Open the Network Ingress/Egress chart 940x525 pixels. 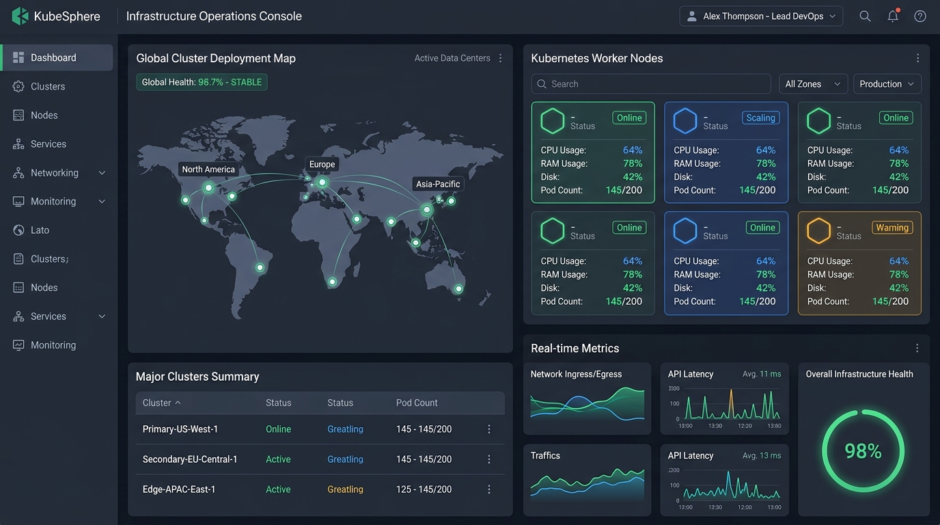pyautogui.click(x=587, y=399)
